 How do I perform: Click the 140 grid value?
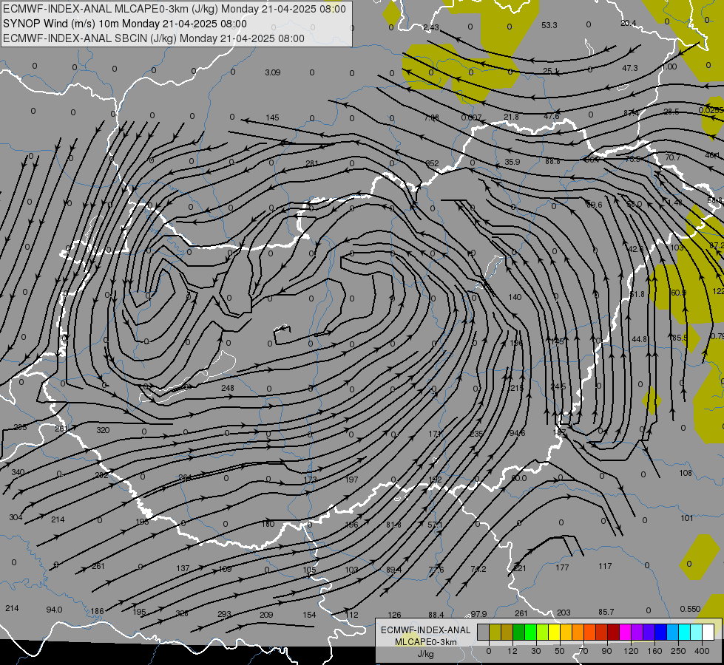click(515, 297)
